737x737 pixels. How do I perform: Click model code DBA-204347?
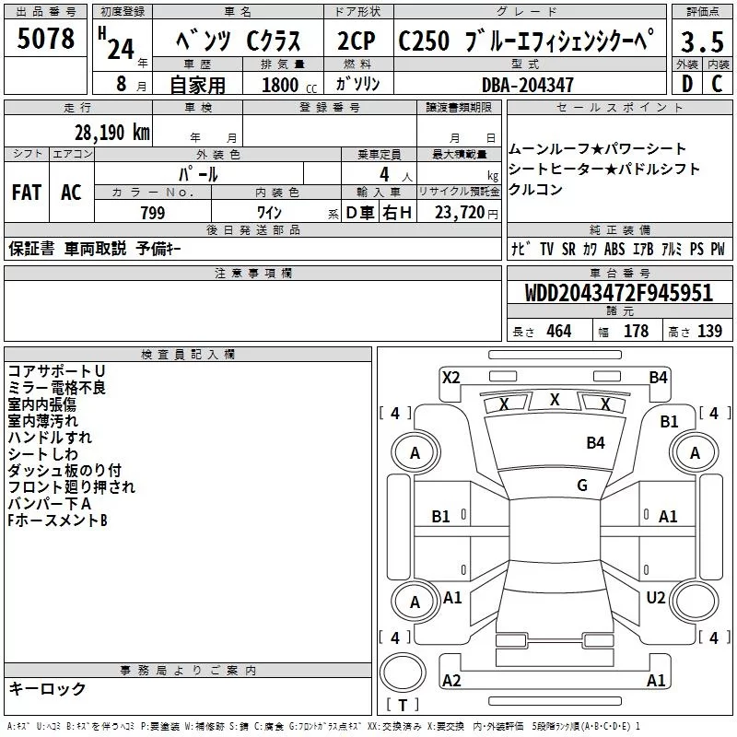coord(528,85)
